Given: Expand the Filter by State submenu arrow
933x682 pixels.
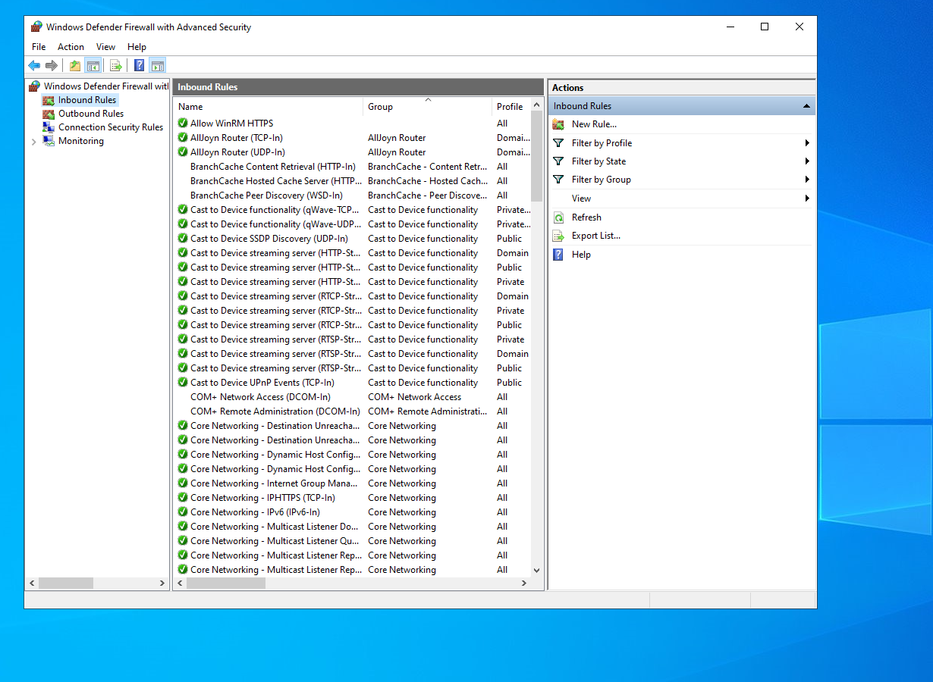Looking at the screenshot, I should point(807,161).
